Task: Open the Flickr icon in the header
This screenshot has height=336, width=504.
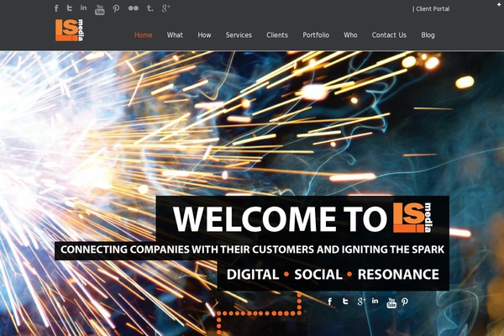Action: point(134,8)
